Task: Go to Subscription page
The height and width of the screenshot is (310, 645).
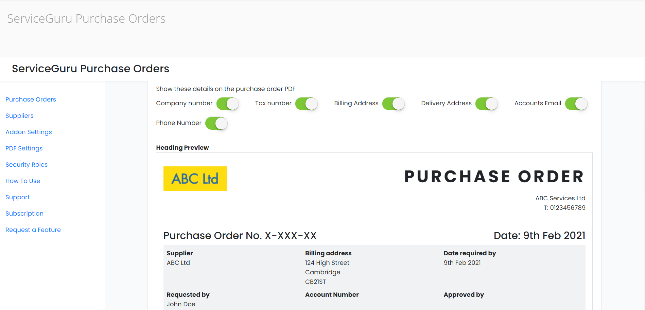Action: point(24,214)
